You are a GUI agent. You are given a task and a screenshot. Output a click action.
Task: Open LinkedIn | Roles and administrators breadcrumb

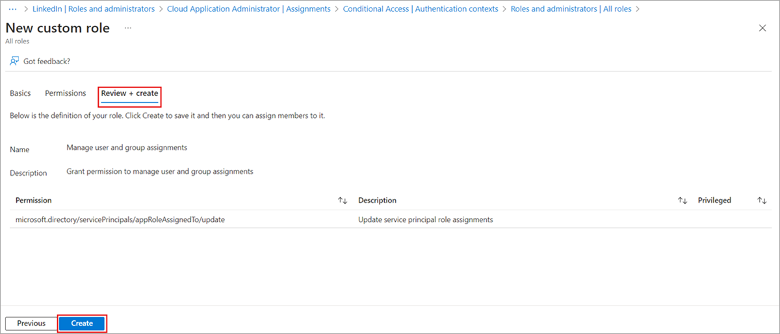coord(94,9)
